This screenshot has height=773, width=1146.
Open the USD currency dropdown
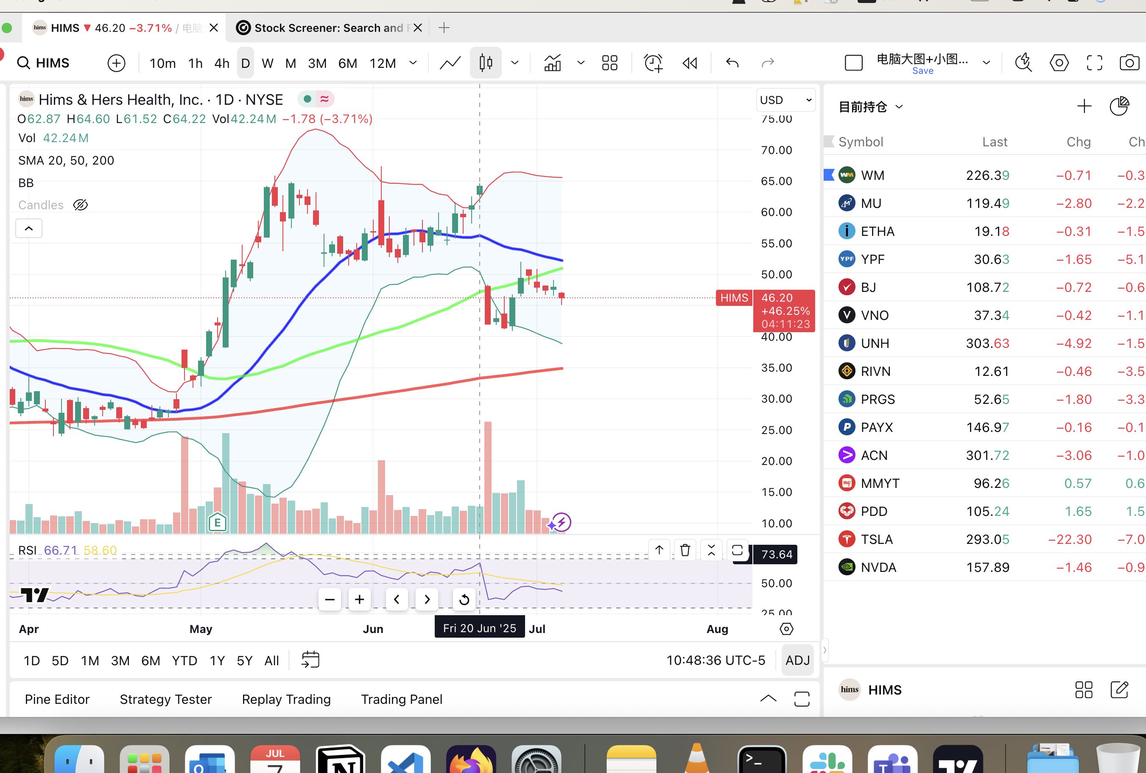[x=785, y=100]
